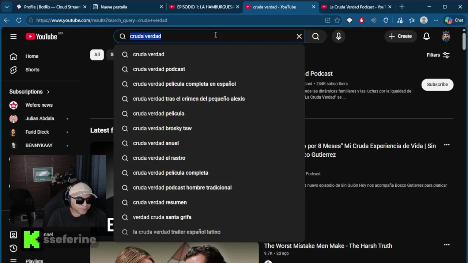Image resolution: width=468 pixels, height=263 pixels.
Task: Go back with the browser back arrow
Action: (7, 20)
